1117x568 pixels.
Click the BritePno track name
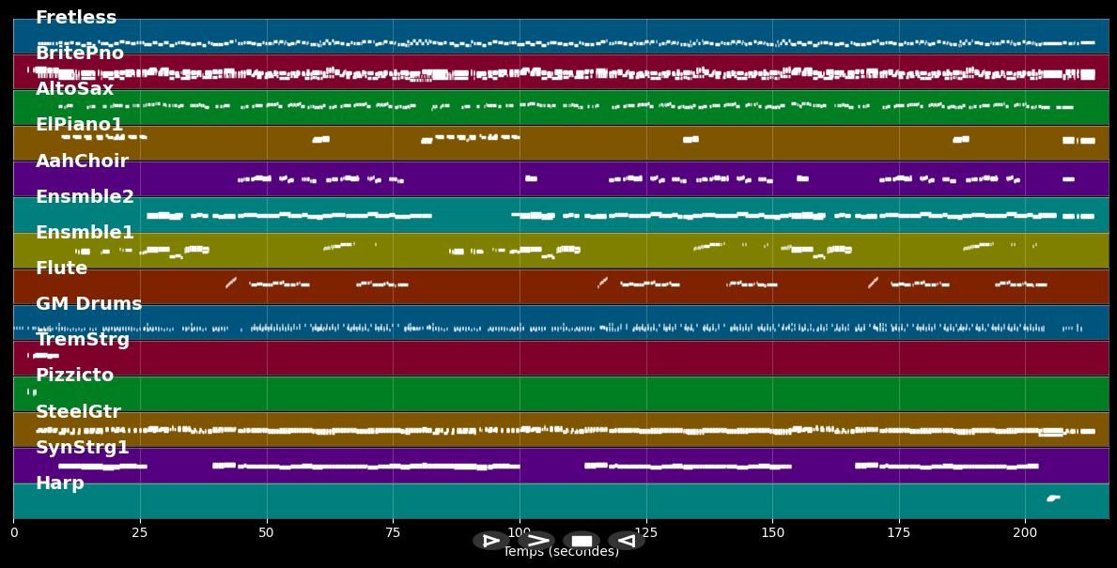(x=80, y=54)
